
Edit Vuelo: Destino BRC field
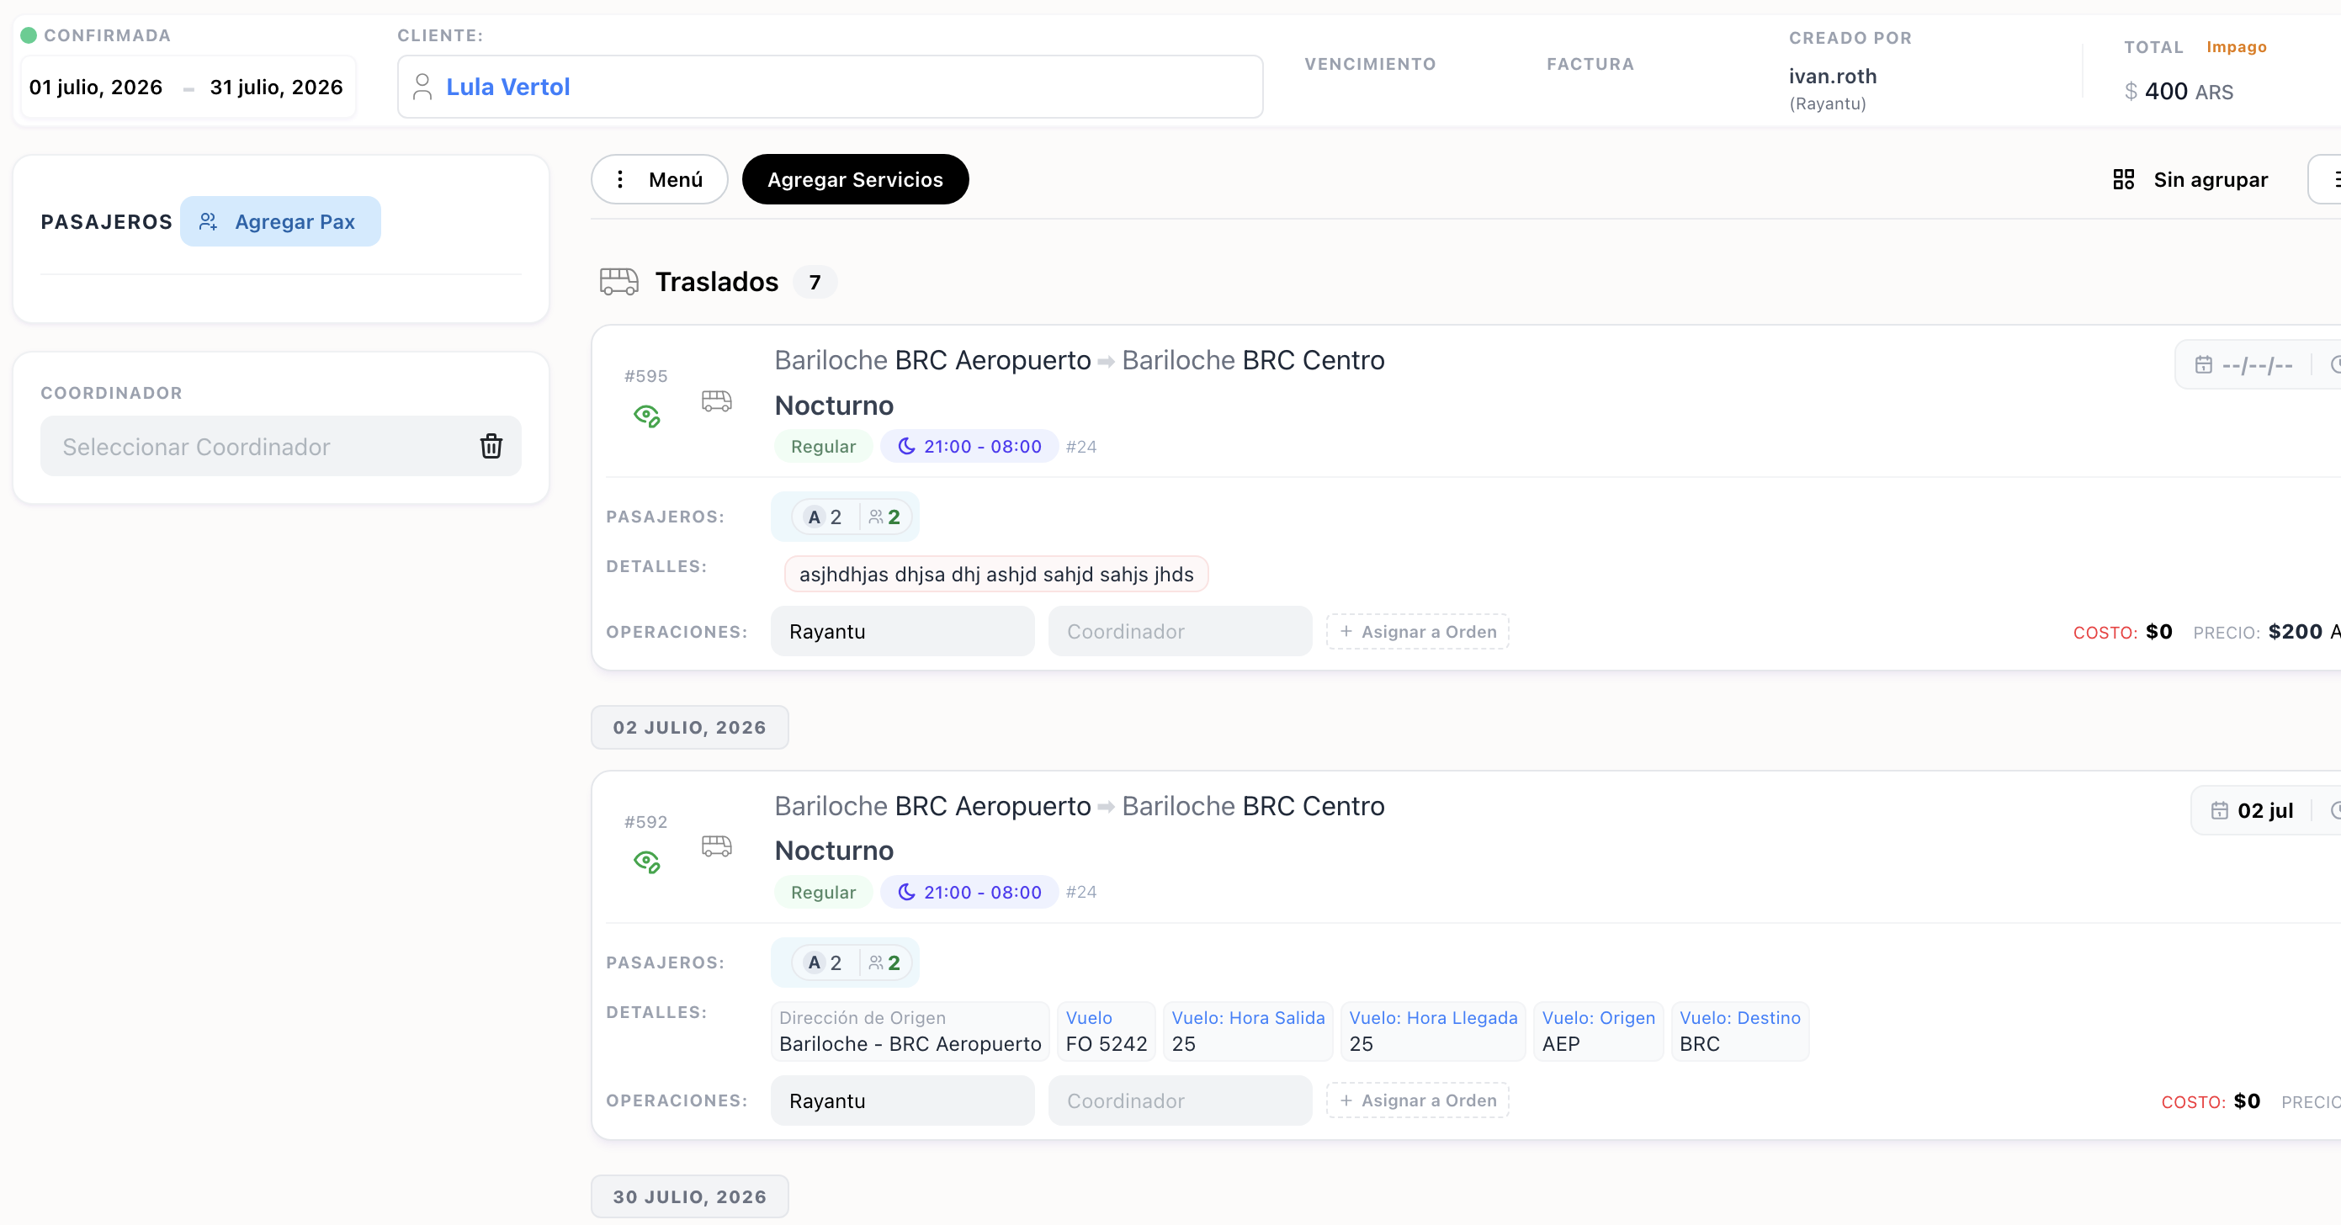tap(1739, 1031)
